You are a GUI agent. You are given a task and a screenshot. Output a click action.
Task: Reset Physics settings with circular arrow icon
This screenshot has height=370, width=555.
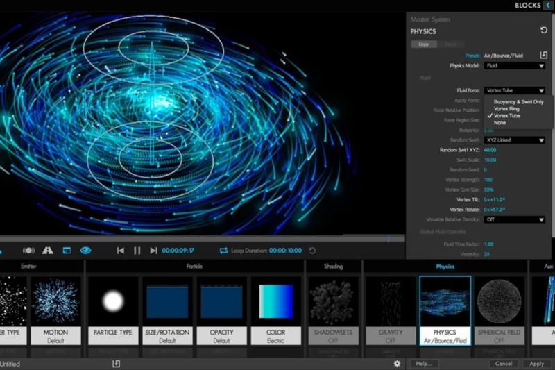544,31
